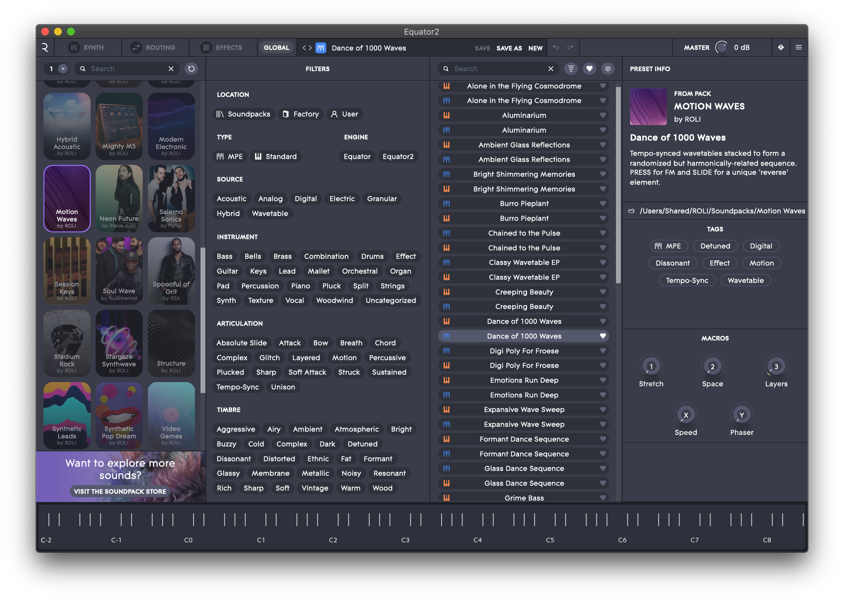Click the ROLI logo icon at top-left
This screenshot has width=844, height=600.
pyautogui.click(x=45, y=48)
